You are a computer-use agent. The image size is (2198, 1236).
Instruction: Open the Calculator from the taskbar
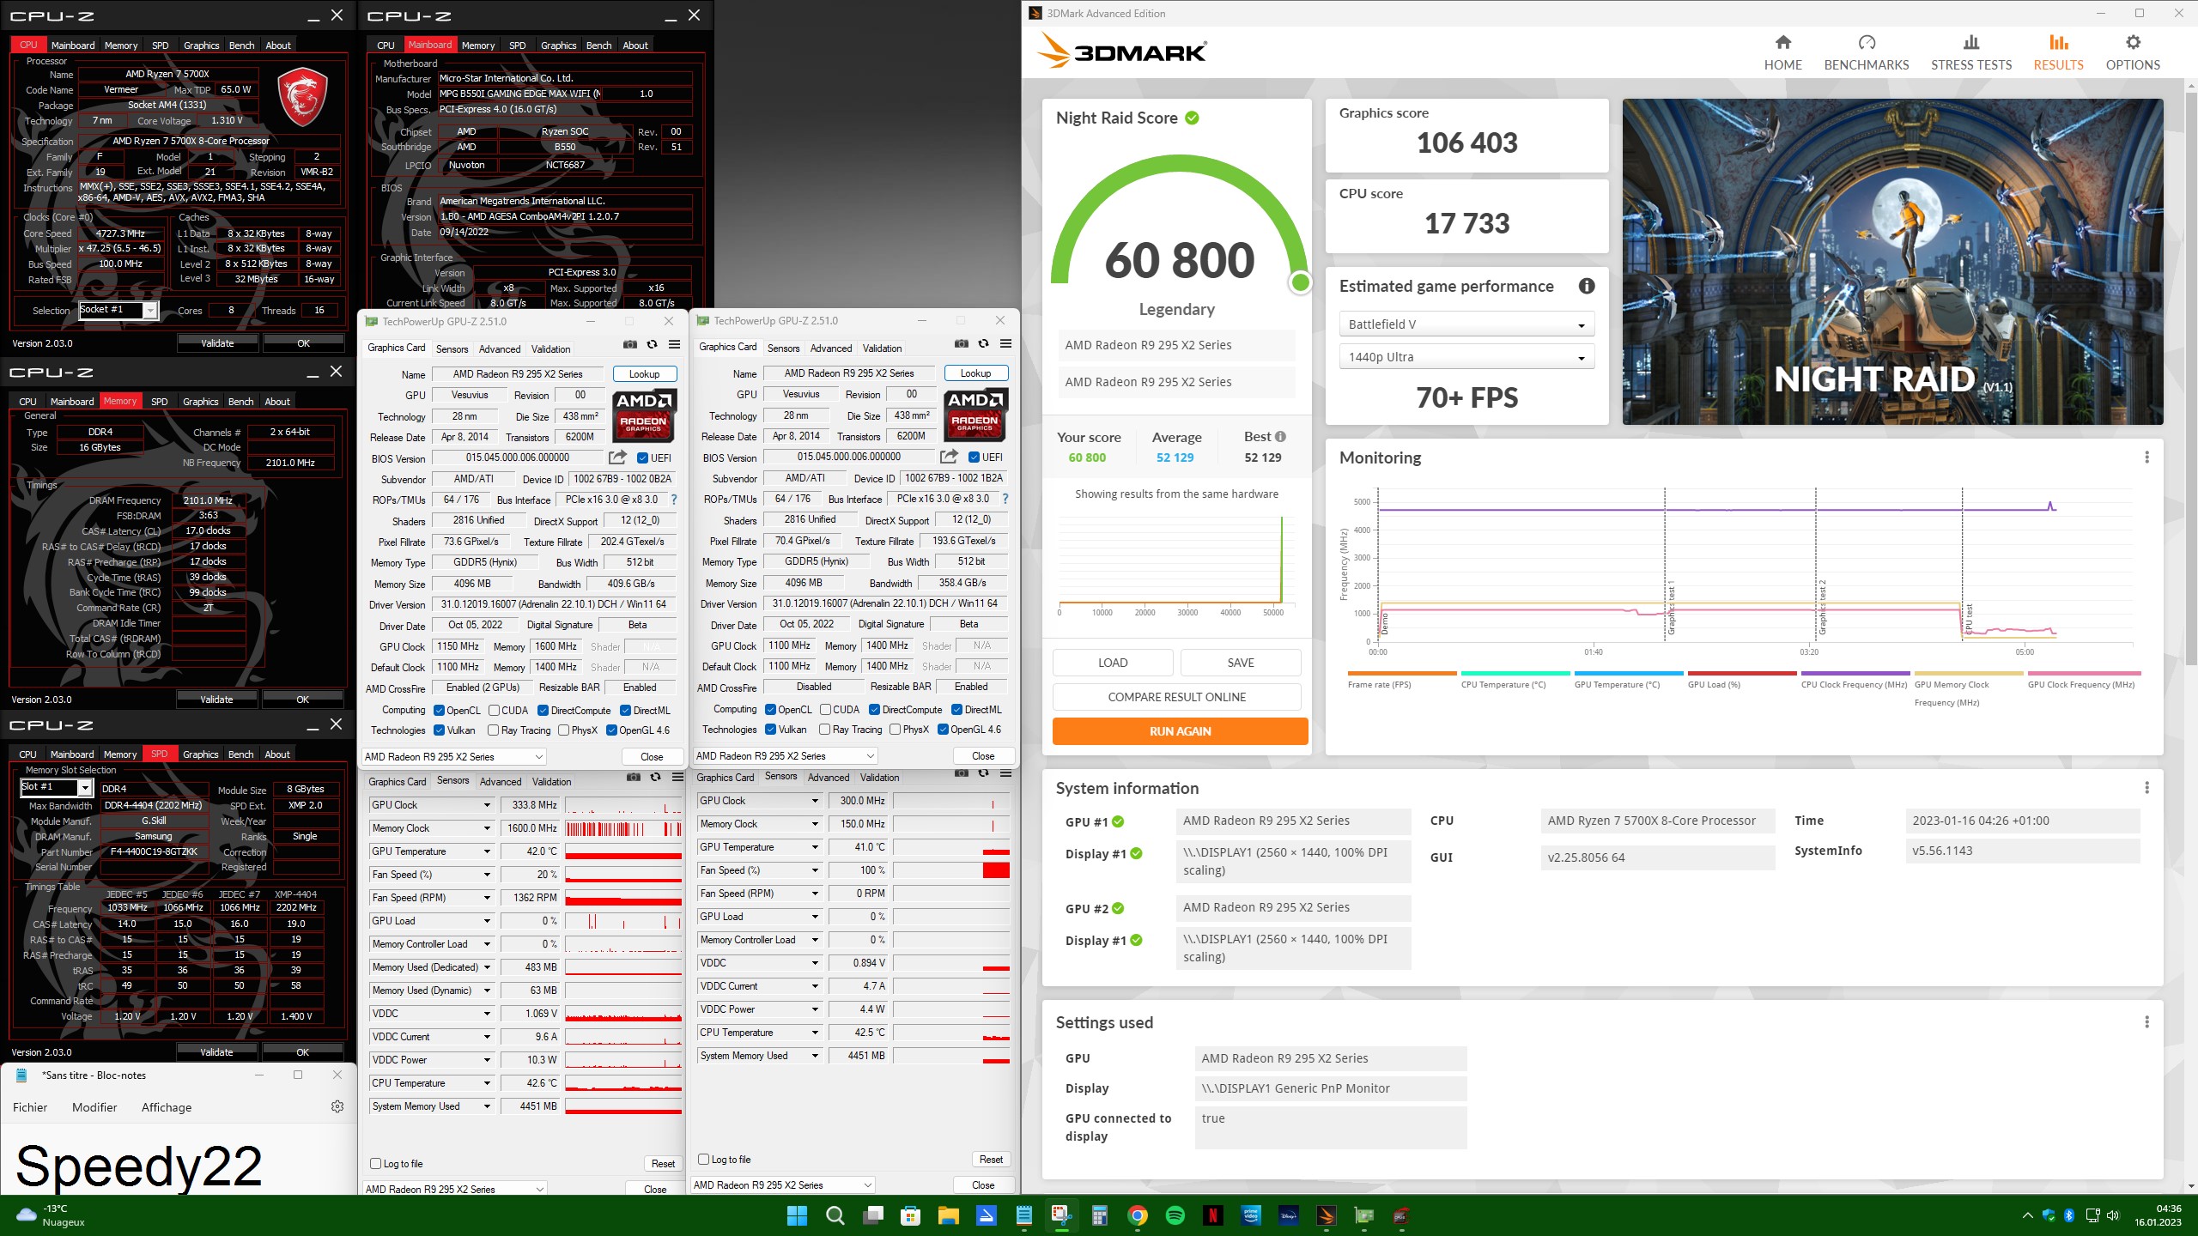click(x=1099, y=1215)
